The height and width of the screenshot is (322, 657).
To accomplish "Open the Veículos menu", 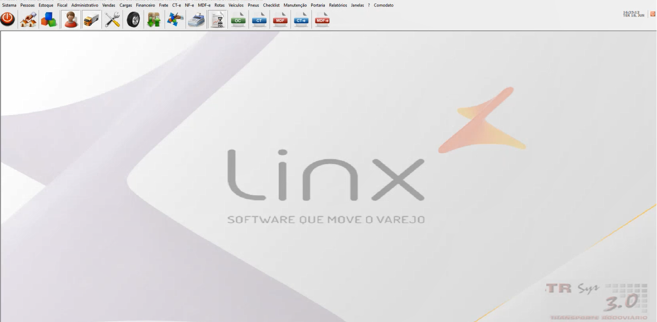I will [x=236, y=5].
